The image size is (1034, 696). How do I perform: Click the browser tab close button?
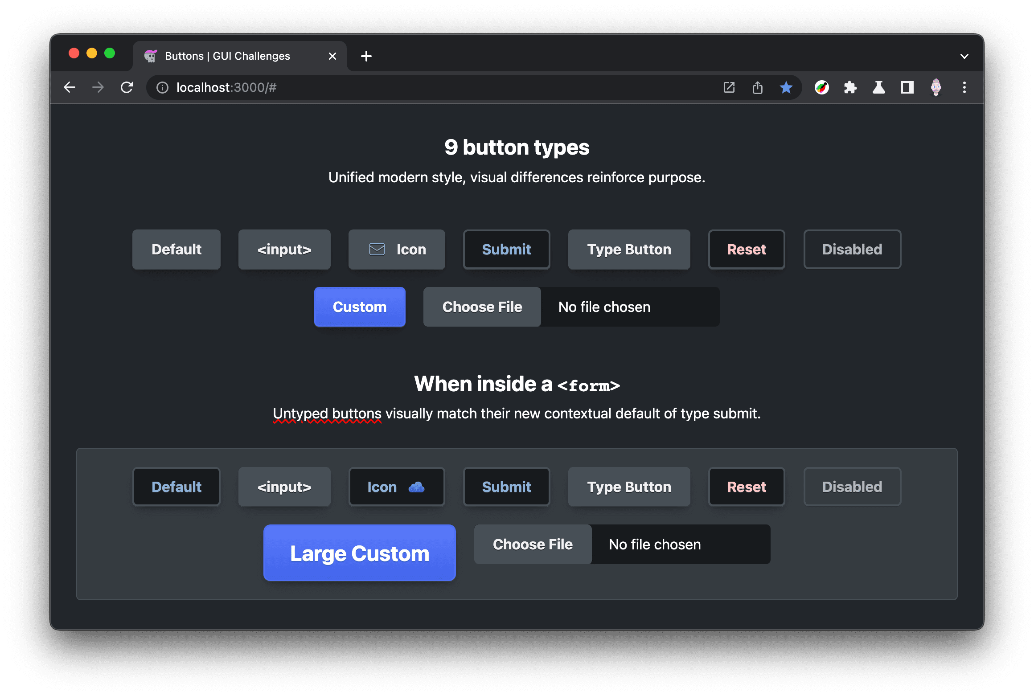(332, 55)
